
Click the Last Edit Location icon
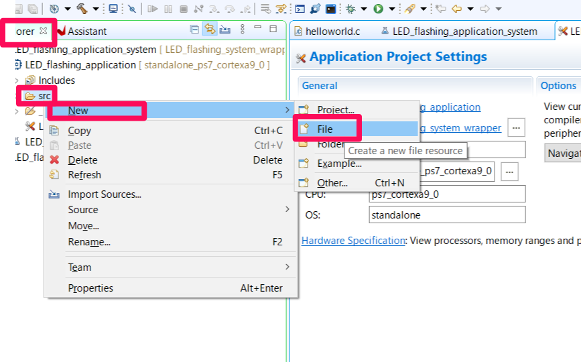[440, 9]
